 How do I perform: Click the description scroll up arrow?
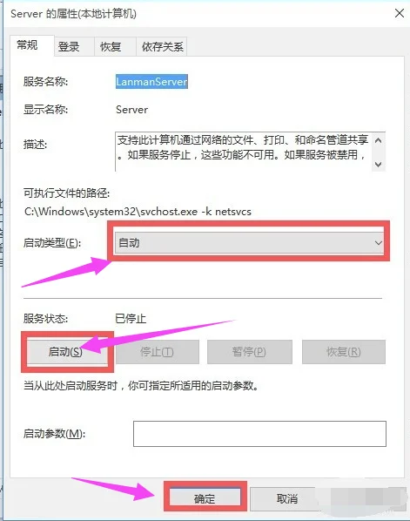click(x=378, y=140)
